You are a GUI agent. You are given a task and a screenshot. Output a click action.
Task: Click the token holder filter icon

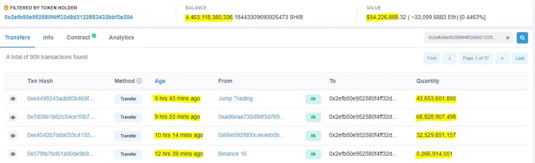tap(6, 8)
